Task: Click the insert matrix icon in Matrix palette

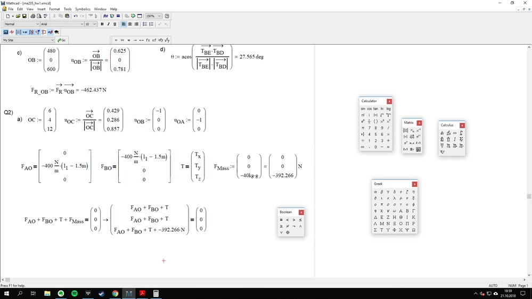Action: pos(405,130)
